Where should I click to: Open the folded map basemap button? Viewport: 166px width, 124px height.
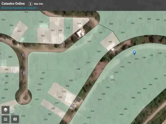point(15,119)
